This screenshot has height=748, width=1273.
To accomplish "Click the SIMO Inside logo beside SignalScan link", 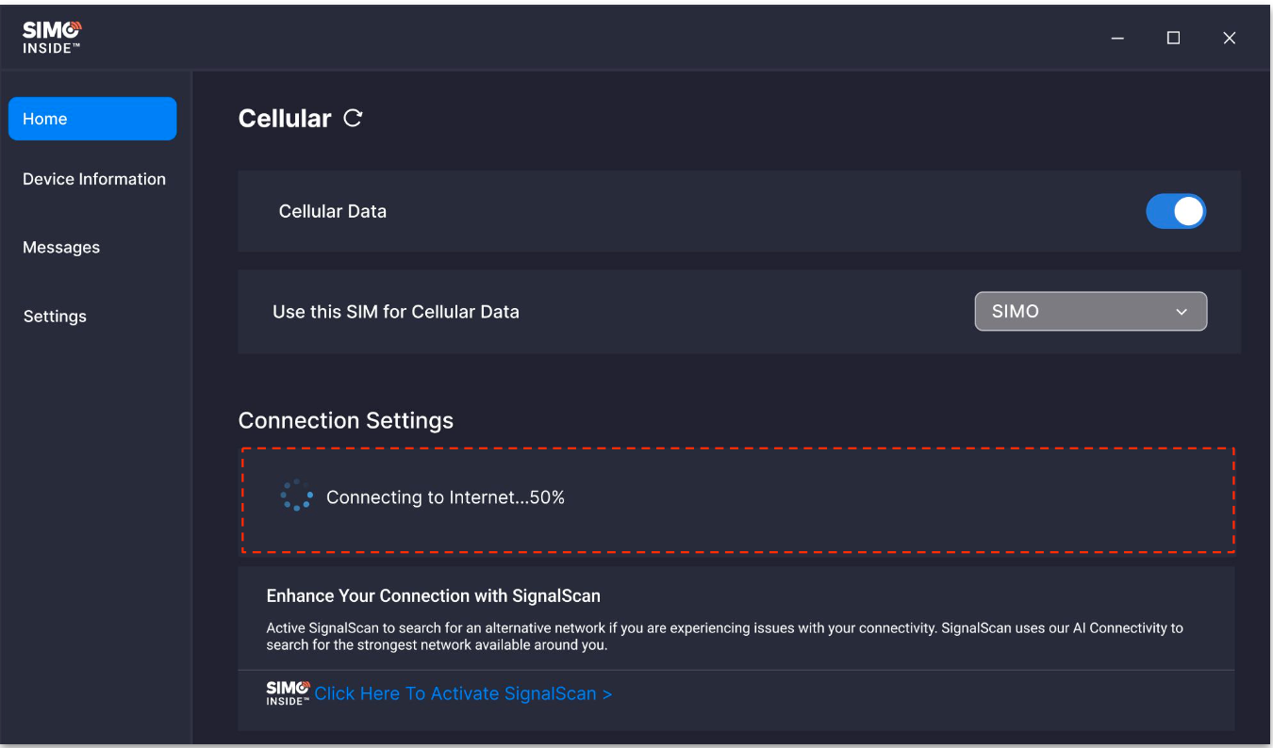I will click(288, 693).
